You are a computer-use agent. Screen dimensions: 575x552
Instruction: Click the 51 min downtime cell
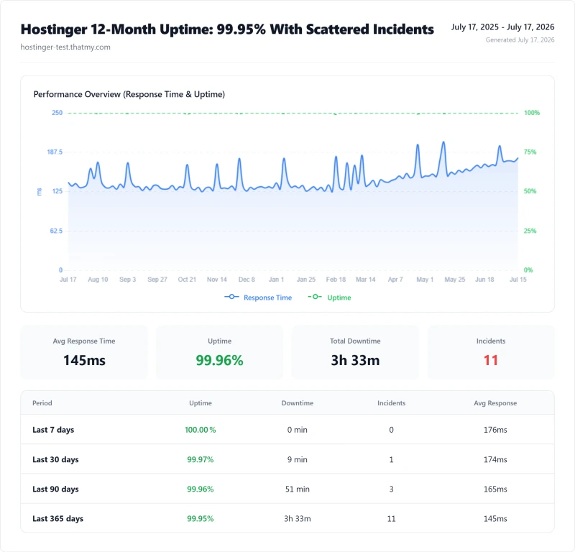coord(298,489)
